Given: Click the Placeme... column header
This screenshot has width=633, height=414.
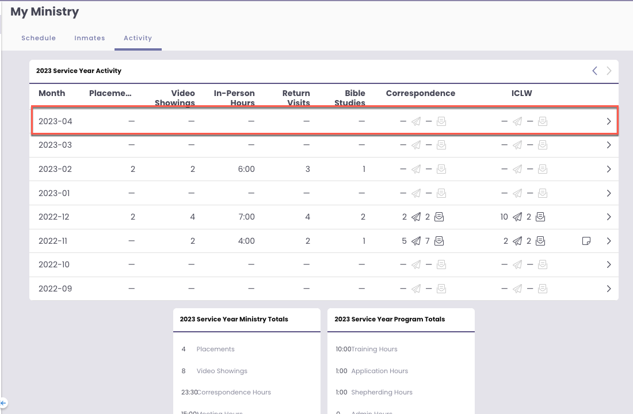Looking at the screenshot, I should point(110,93).
